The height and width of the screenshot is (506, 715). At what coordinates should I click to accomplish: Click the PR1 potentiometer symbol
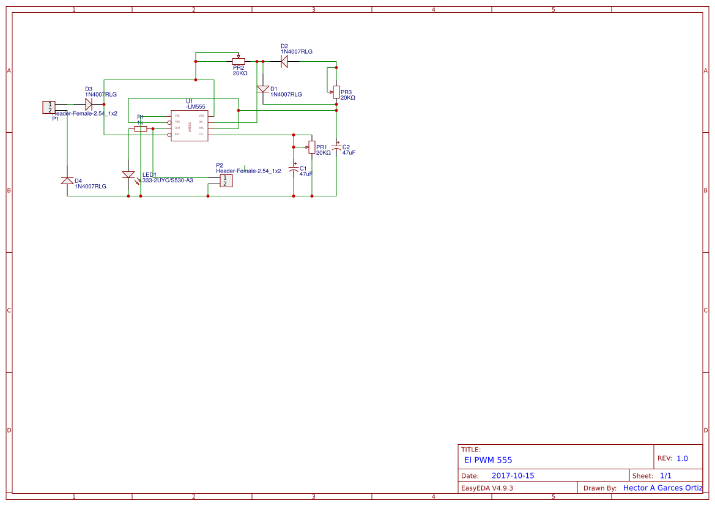312,147
